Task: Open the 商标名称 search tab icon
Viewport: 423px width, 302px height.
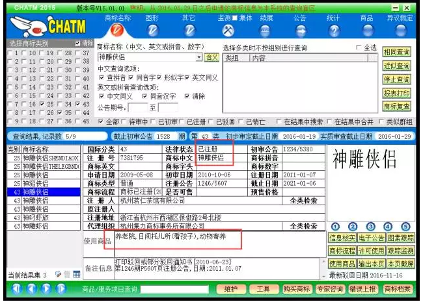Action: (x=116, y=30)
